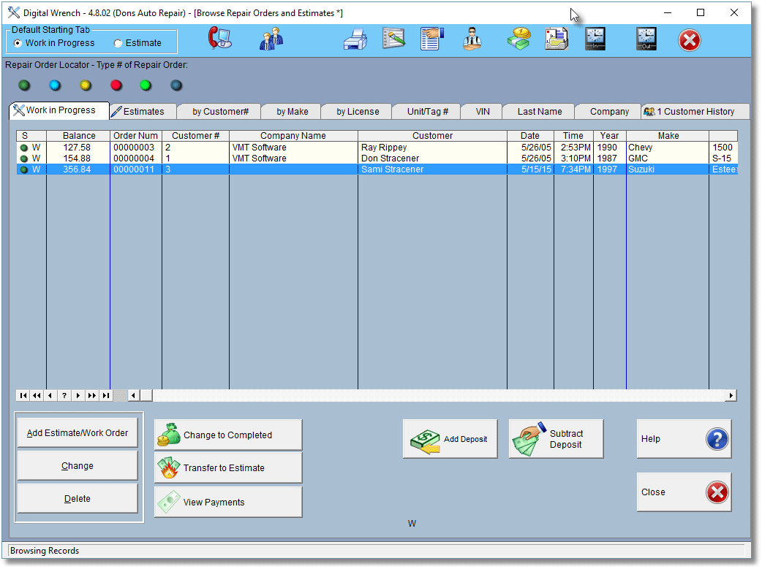Switch to the Estimates tab

click(x=142, y=111)
